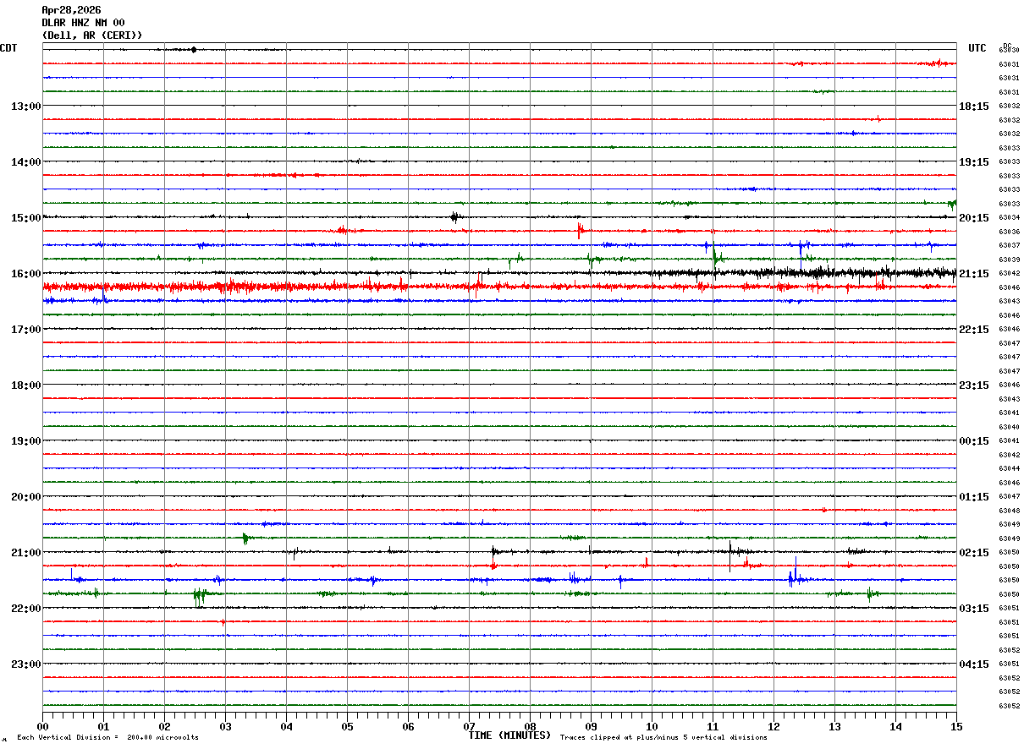Screen dimensions: 1024x749
Task: Click minute-axis tick label 09 at bottom
Action: 591,726
